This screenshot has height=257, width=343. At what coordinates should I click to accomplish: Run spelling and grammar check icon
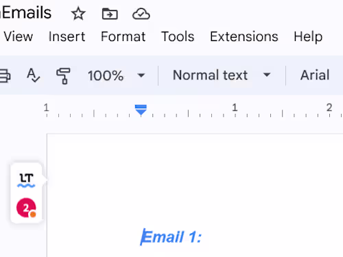pyautogui.click(x=33, y=75)
